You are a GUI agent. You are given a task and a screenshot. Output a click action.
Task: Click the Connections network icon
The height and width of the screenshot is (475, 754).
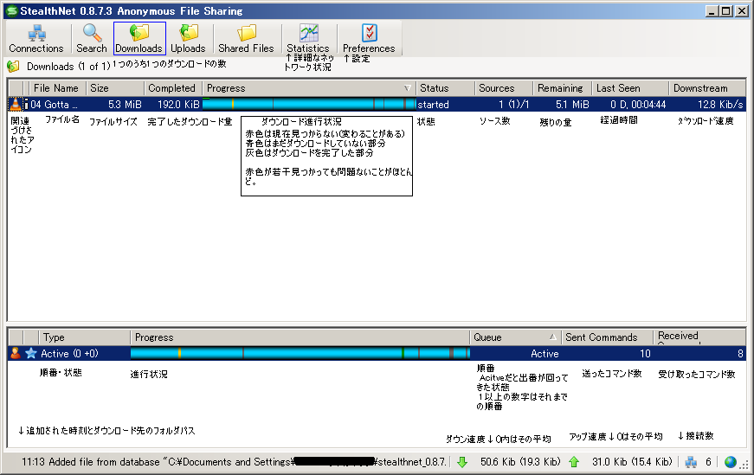pyautogui.click(x=37, y=33)
